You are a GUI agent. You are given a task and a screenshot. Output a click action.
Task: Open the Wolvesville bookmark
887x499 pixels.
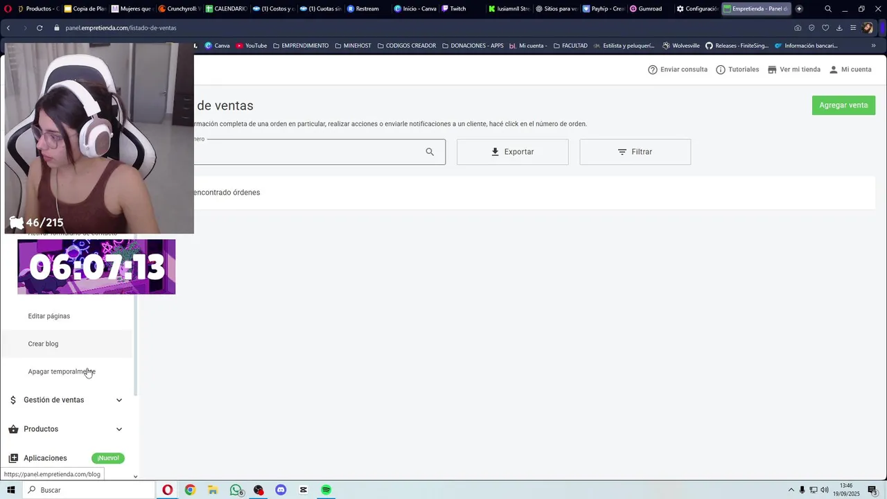[x=681, y=46]
